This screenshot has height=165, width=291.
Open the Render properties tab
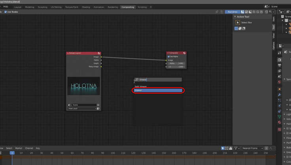[280, 60]
